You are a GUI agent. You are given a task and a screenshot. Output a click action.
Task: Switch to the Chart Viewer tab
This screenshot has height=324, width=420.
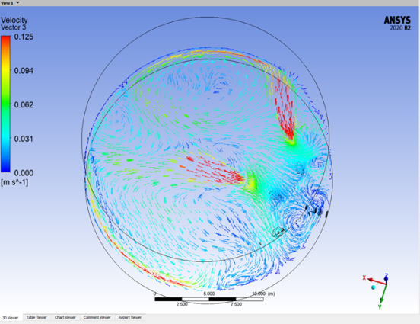[65, 318]
